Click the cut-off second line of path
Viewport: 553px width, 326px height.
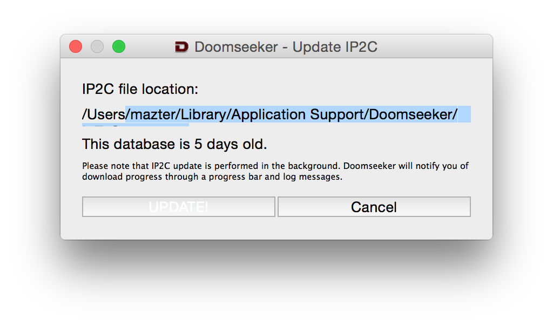(x=135, y=125)
